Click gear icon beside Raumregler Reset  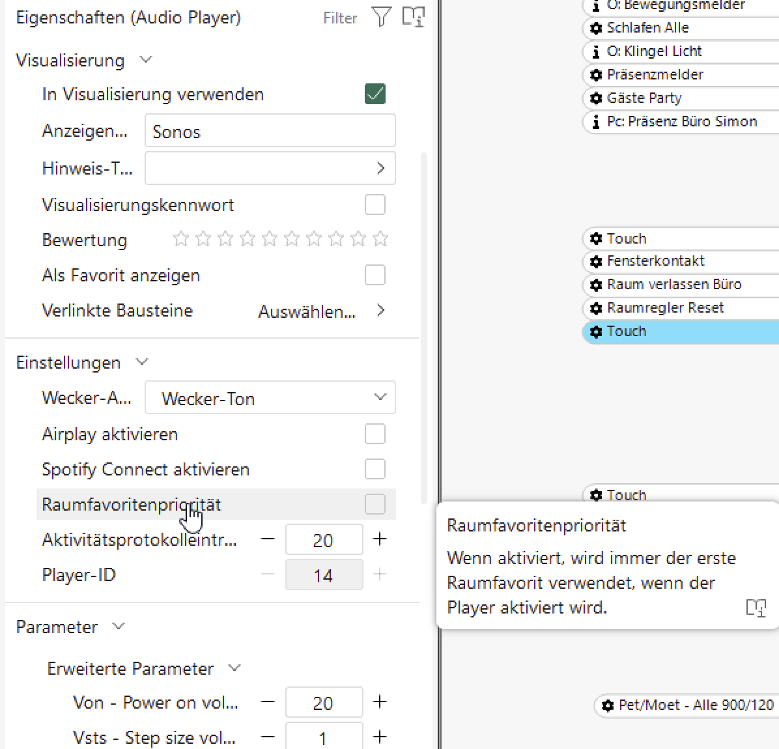click(x=596, y=308)
